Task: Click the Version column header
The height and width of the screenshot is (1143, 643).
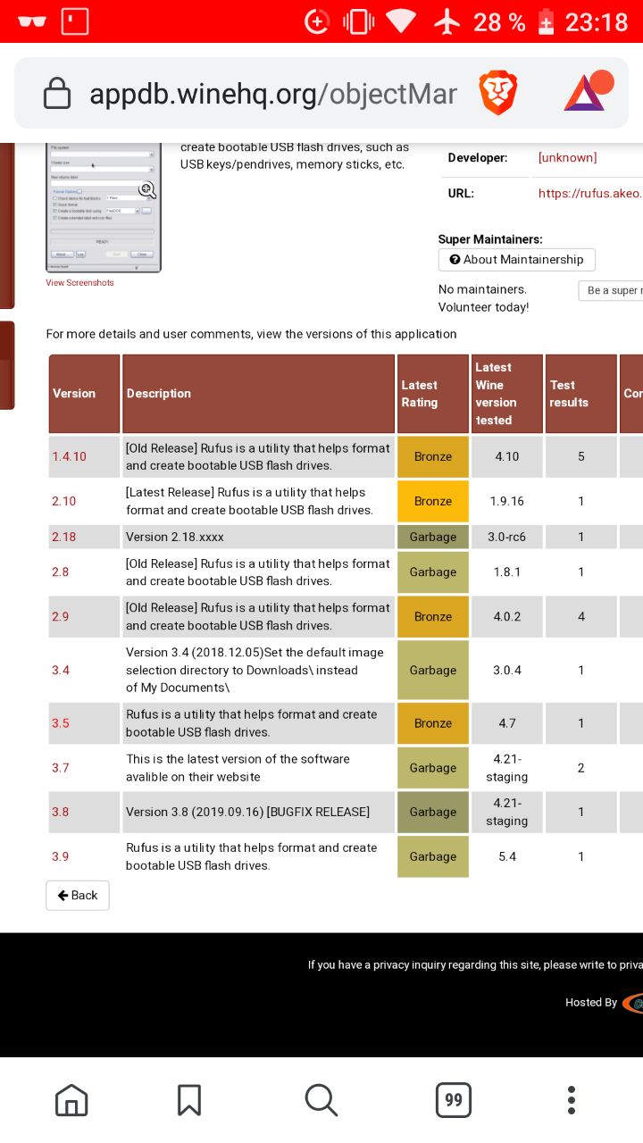Action: [84, 394]
